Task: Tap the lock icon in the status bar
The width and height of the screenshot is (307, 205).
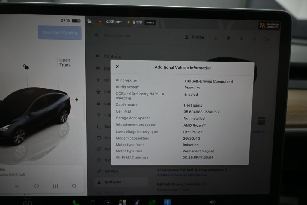Action: [89, 21]
